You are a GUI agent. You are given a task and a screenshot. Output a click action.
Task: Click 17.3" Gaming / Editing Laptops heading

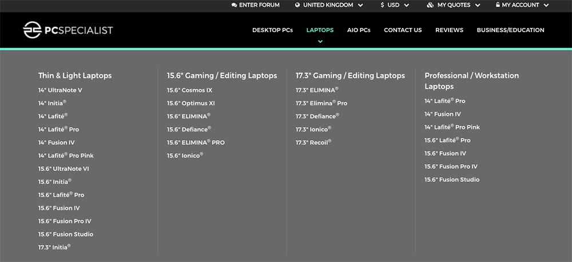click(351, 76)
